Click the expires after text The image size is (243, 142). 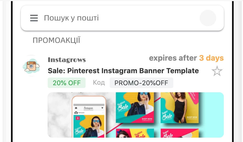(x=173, y=58)
